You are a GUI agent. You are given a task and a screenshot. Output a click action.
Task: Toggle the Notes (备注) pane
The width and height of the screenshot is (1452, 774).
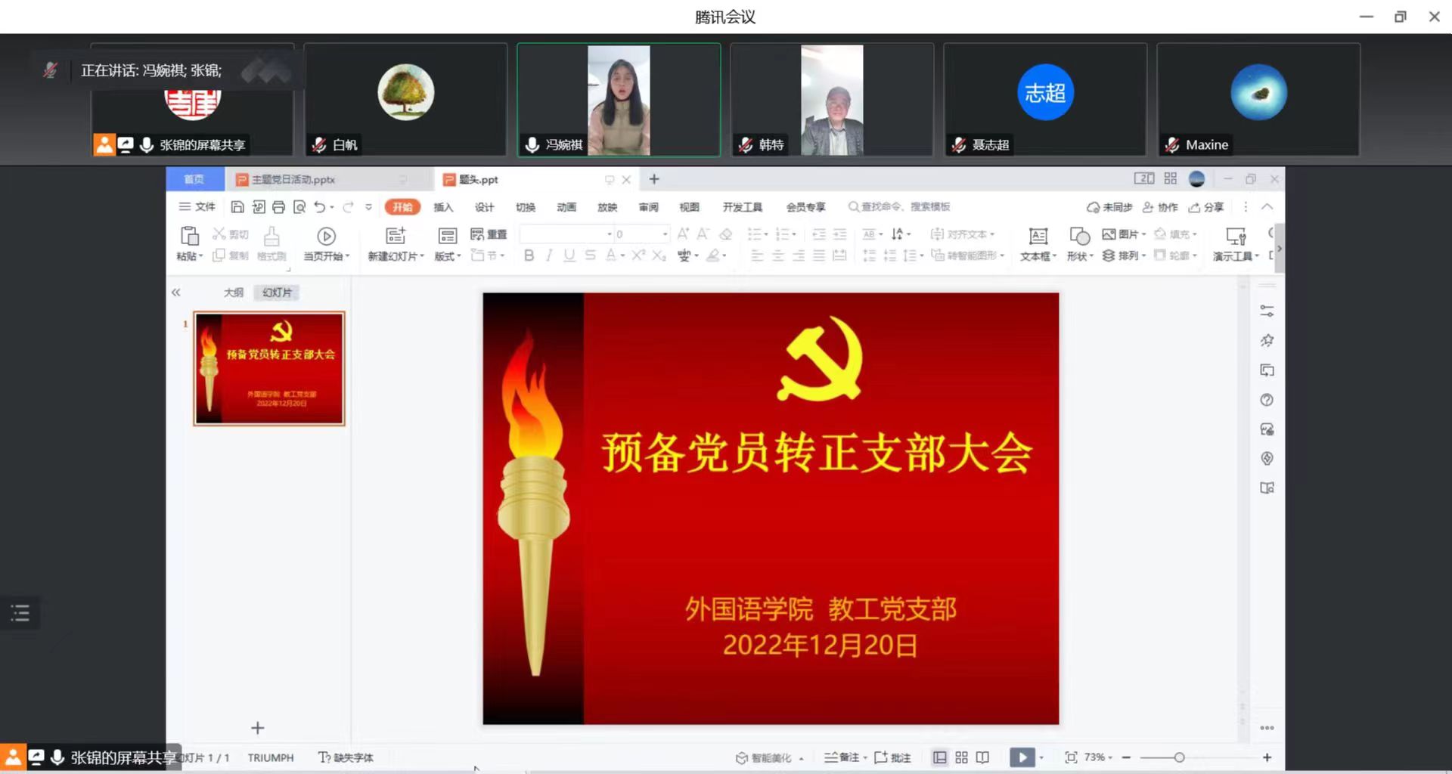click(x=842, y=757)
